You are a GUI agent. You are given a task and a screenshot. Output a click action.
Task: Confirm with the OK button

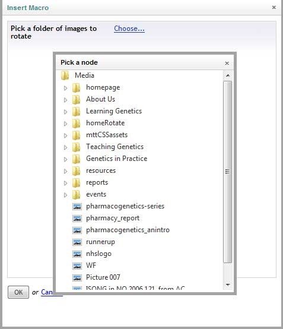18,292
